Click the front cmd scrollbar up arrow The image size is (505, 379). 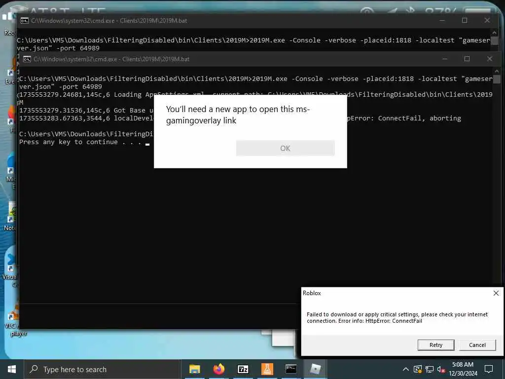497,71
